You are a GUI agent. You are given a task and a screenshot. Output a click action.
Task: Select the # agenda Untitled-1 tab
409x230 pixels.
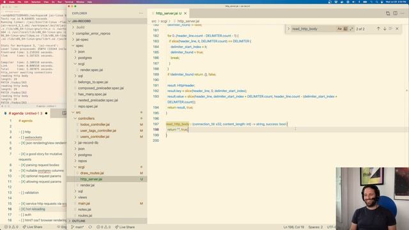(26, 114)
